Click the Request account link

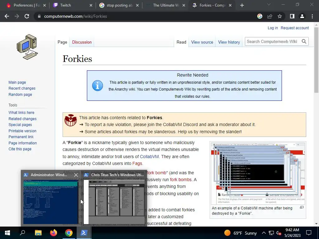pyautogui.click(x=295, y=28)
